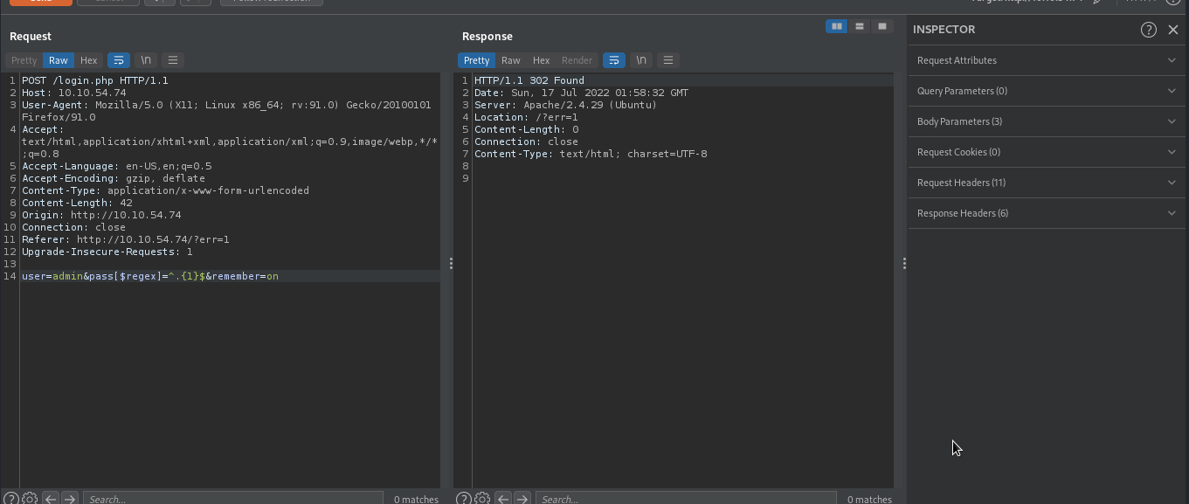Open Request search settings gear

tap(30, 499)
